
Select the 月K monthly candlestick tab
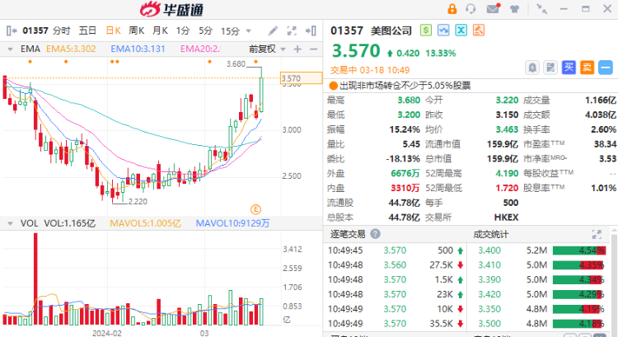tap(160, 30)
